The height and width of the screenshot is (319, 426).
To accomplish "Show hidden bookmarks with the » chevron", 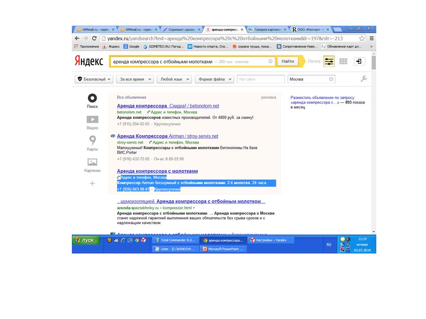I will tap(371, 47).
